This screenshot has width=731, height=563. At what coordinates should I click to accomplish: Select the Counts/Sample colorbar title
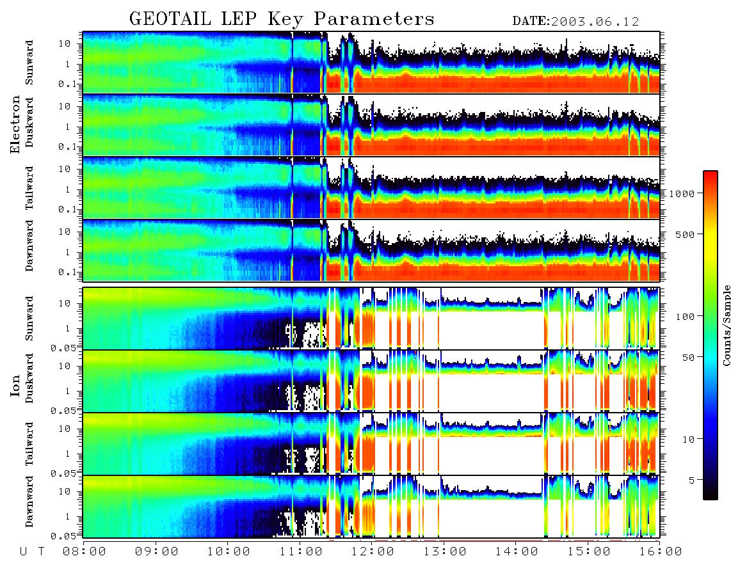(x=726, y=325)
